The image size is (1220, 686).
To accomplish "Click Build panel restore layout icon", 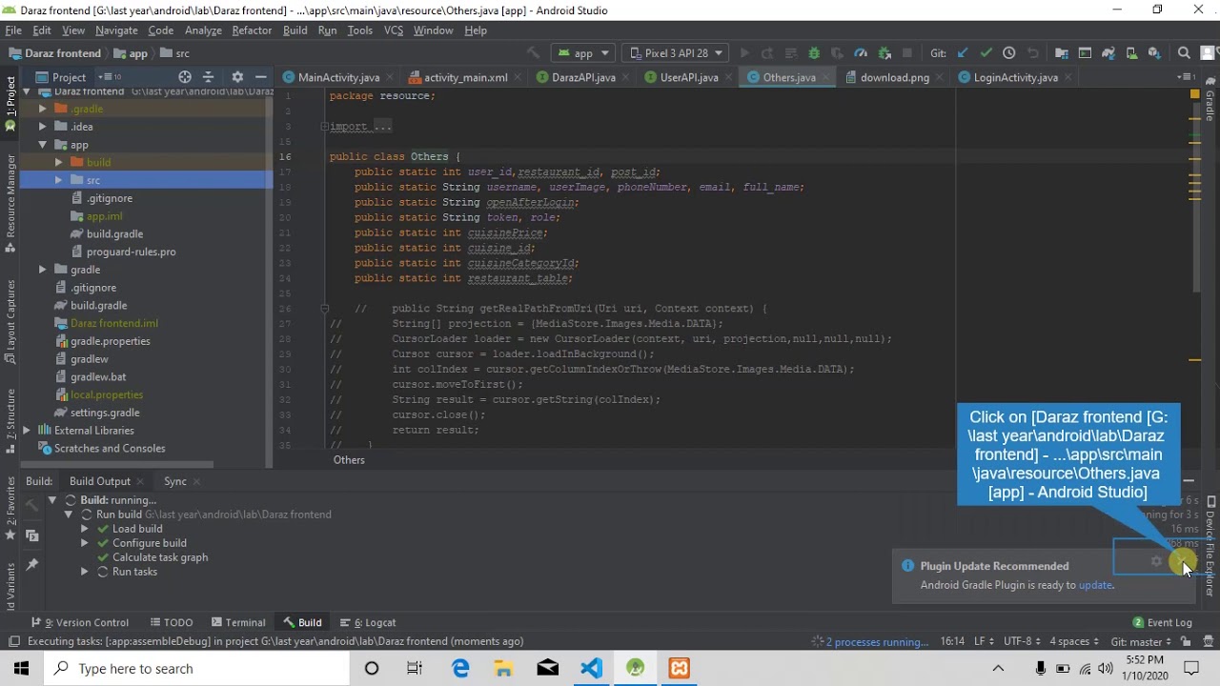I will [x=31, y=536].
